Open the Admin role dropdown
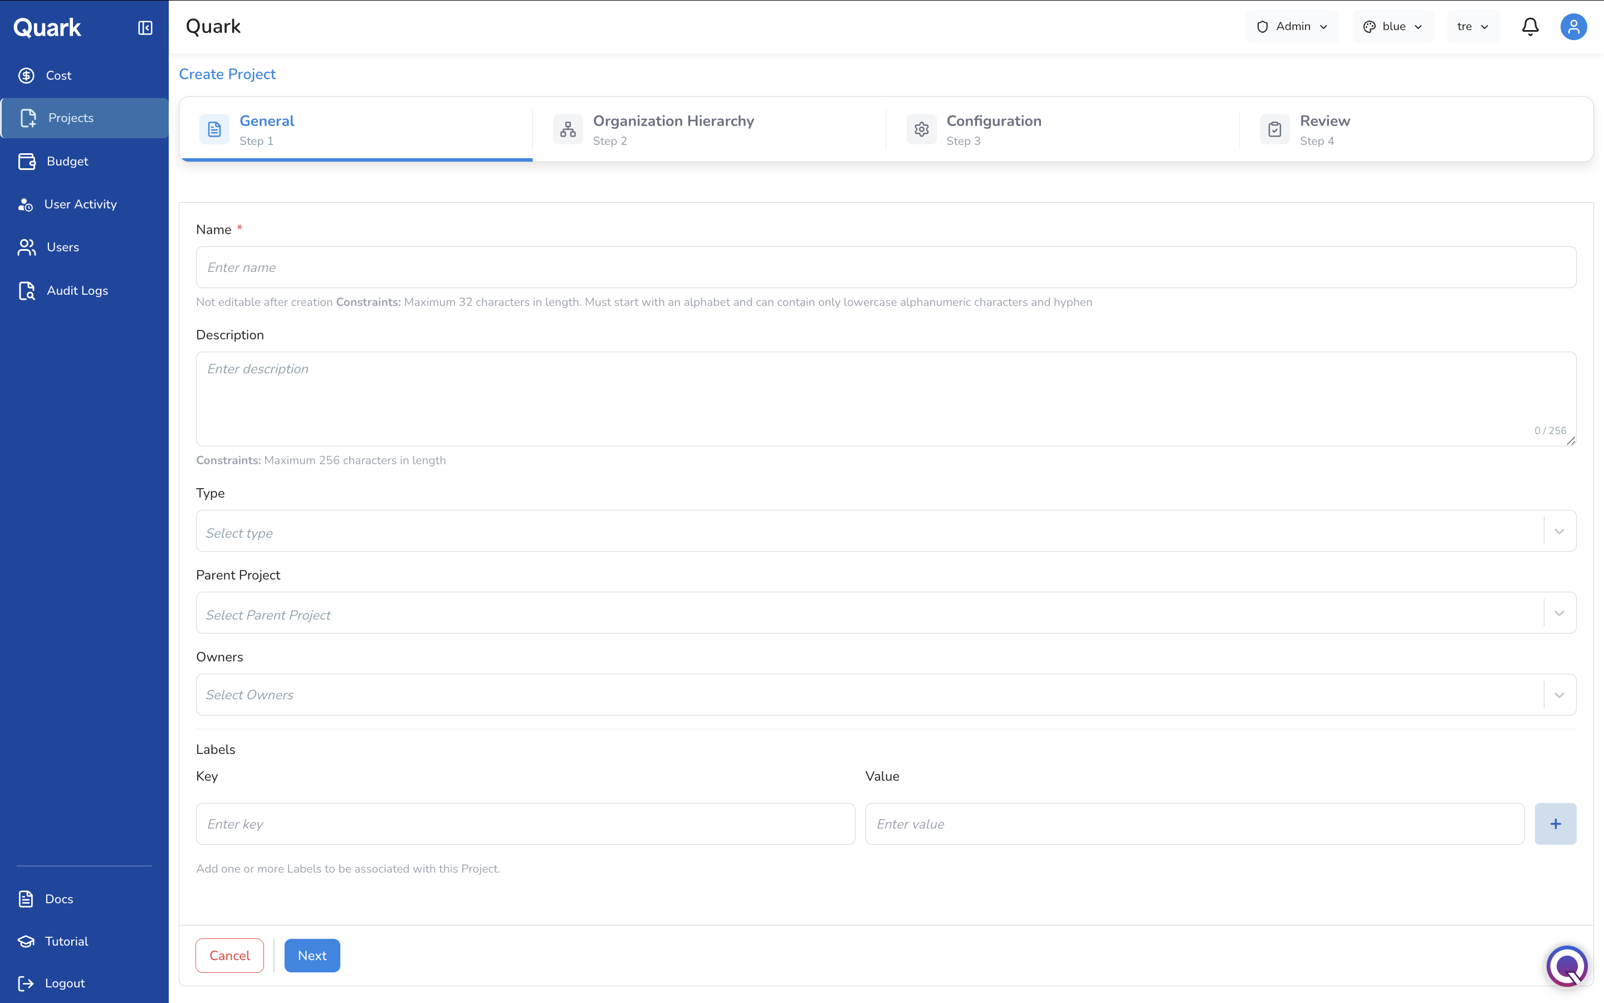 tap(1293, 27)
